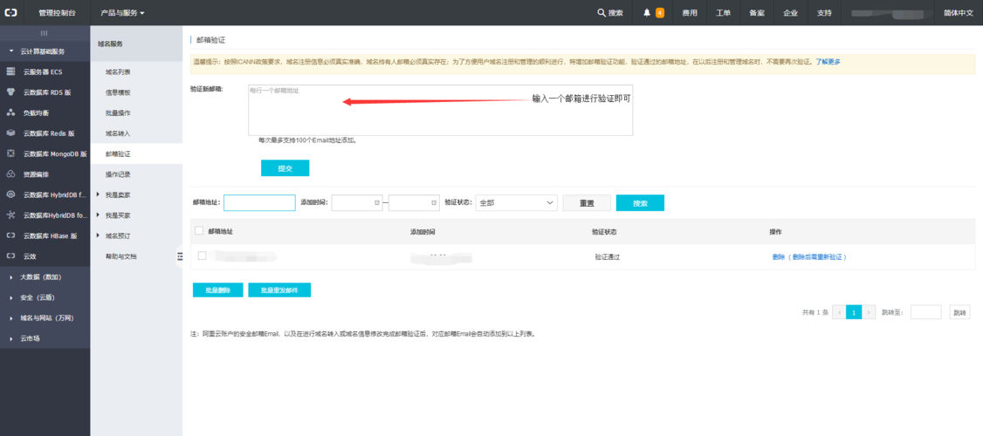Click the 重置 button

[x=587, y=203]
